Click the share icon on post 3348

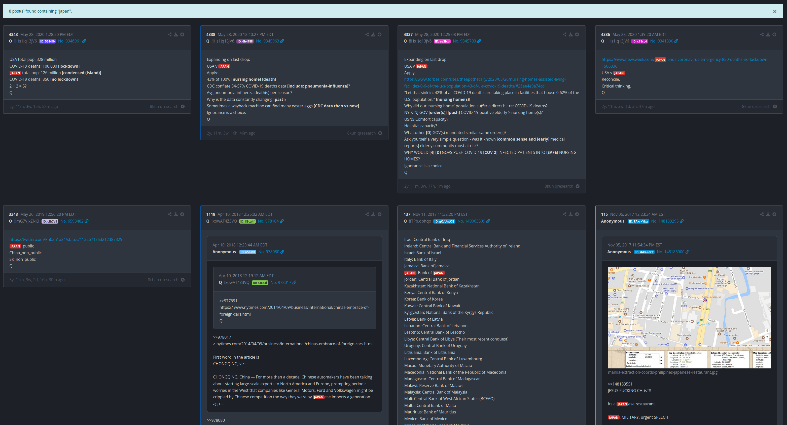(x=169, y=215)
